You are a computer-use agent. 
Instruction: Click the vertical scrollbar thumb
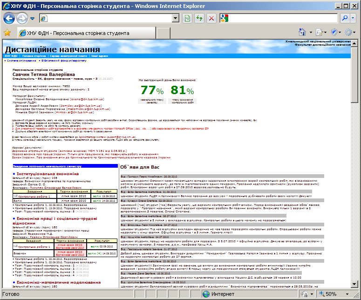[x=354, y=75]
